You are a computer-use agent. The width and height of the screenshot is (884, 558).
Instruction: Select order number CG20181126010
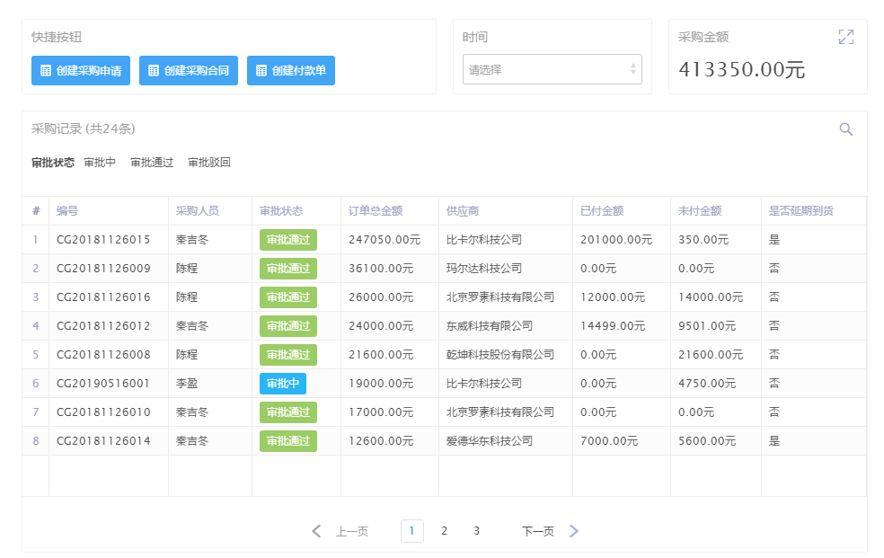point(103,412)
